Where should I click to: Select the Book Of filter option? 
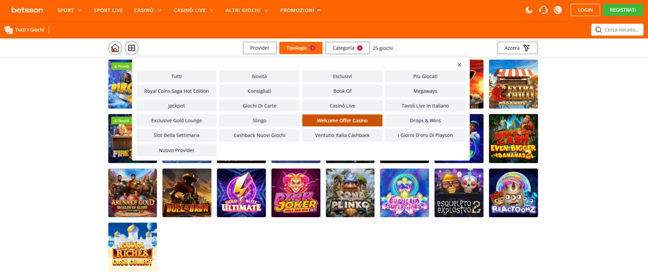pos(342,91)
